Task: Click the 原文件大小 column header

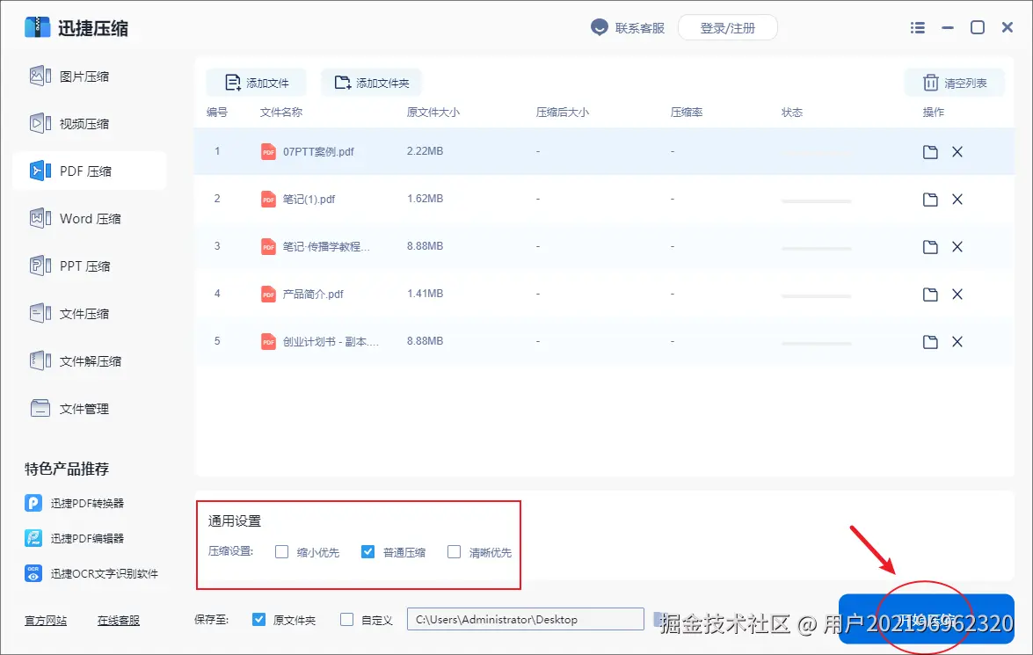Action: click(433, 112)
